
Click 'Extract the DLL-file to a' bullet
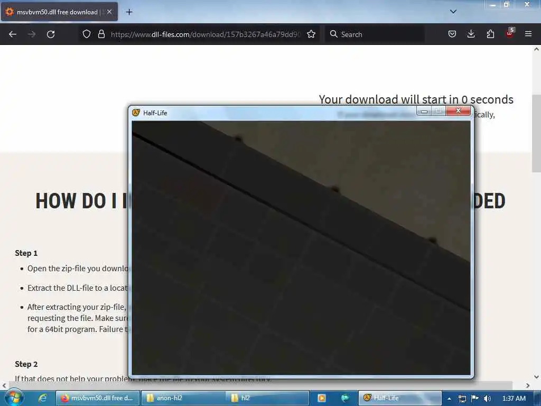pos(78,288)
